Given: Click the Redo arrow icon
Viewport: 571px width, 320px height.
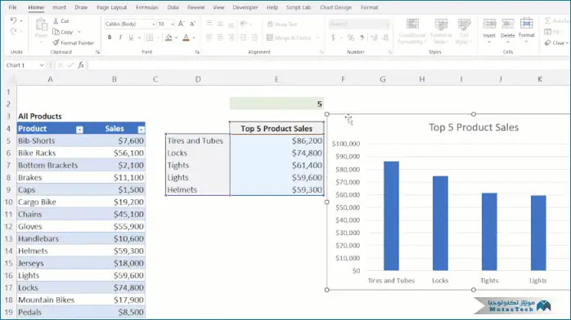Looking at the screenshot, I should pyautogui.click(x=13, y=32).
